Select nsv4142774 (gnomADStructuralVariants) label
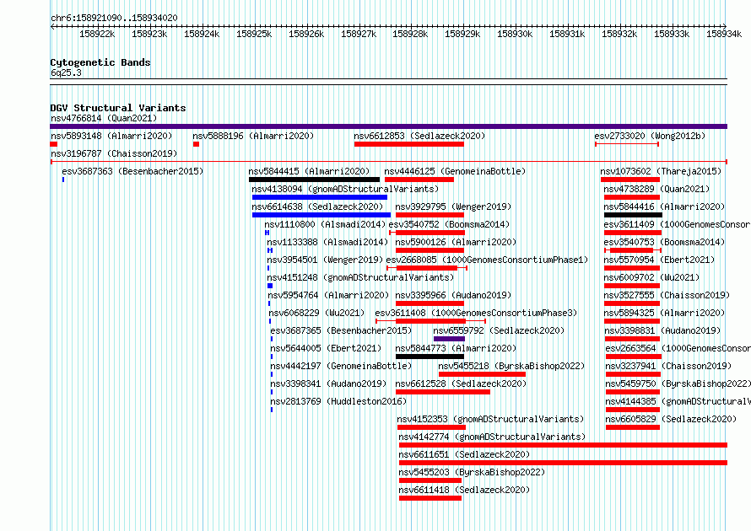This screenshot has height=531, width=751. pyautogui.click(x=492, y=437)
